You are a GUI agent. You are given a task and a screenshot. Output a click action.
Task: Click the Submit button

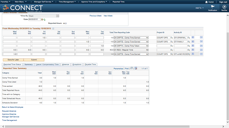(x=34, y=60)
